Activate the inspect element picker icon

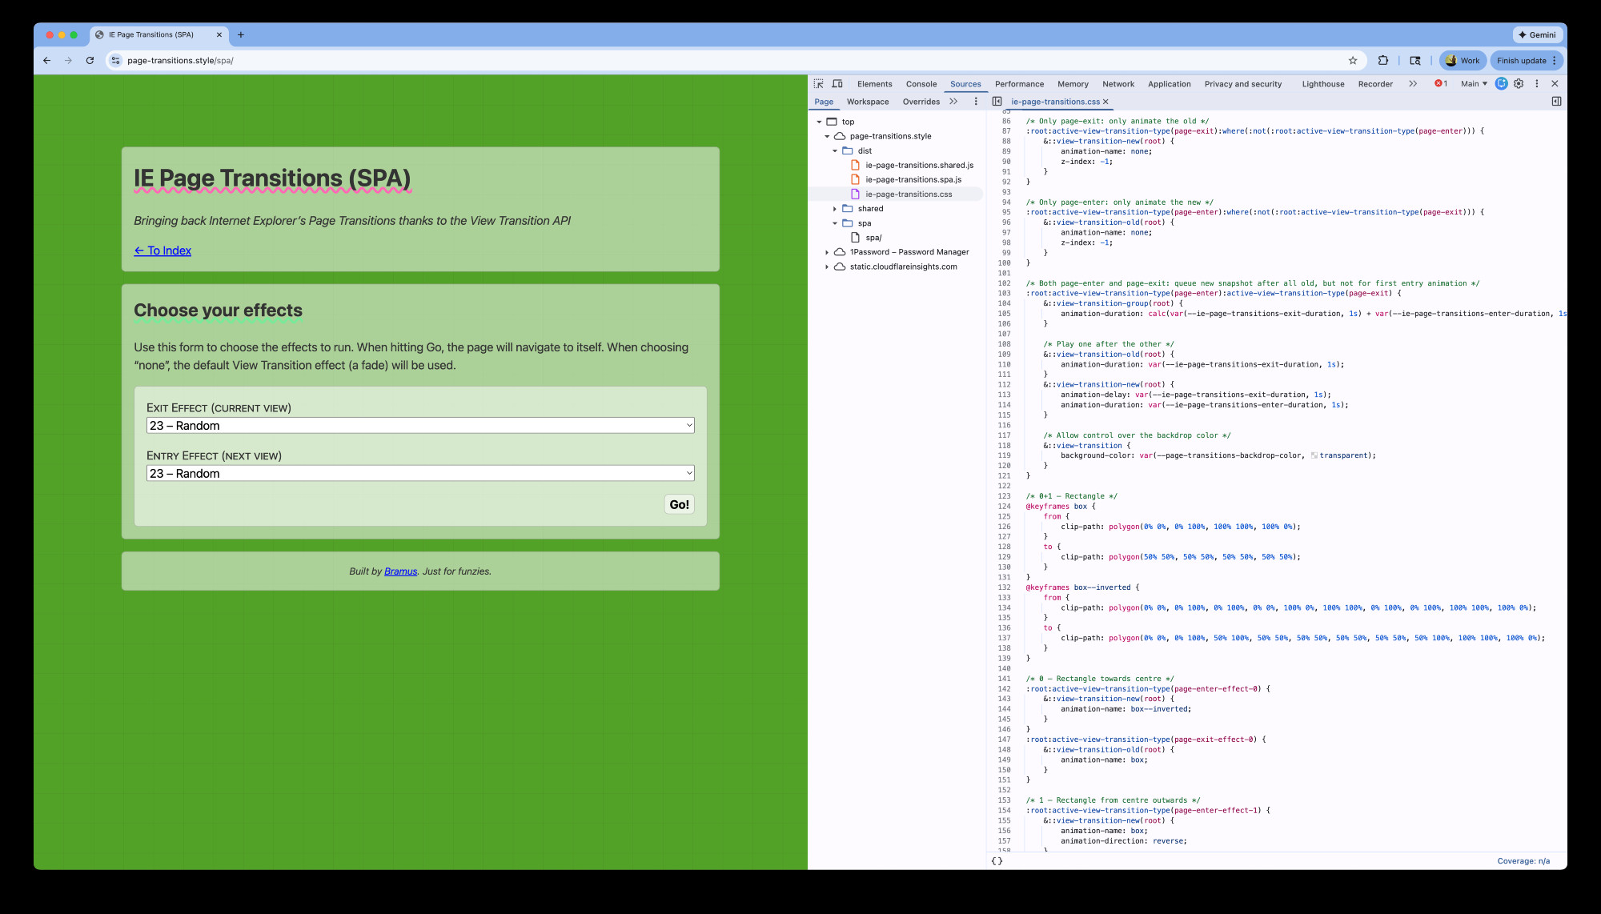point(818,83)
